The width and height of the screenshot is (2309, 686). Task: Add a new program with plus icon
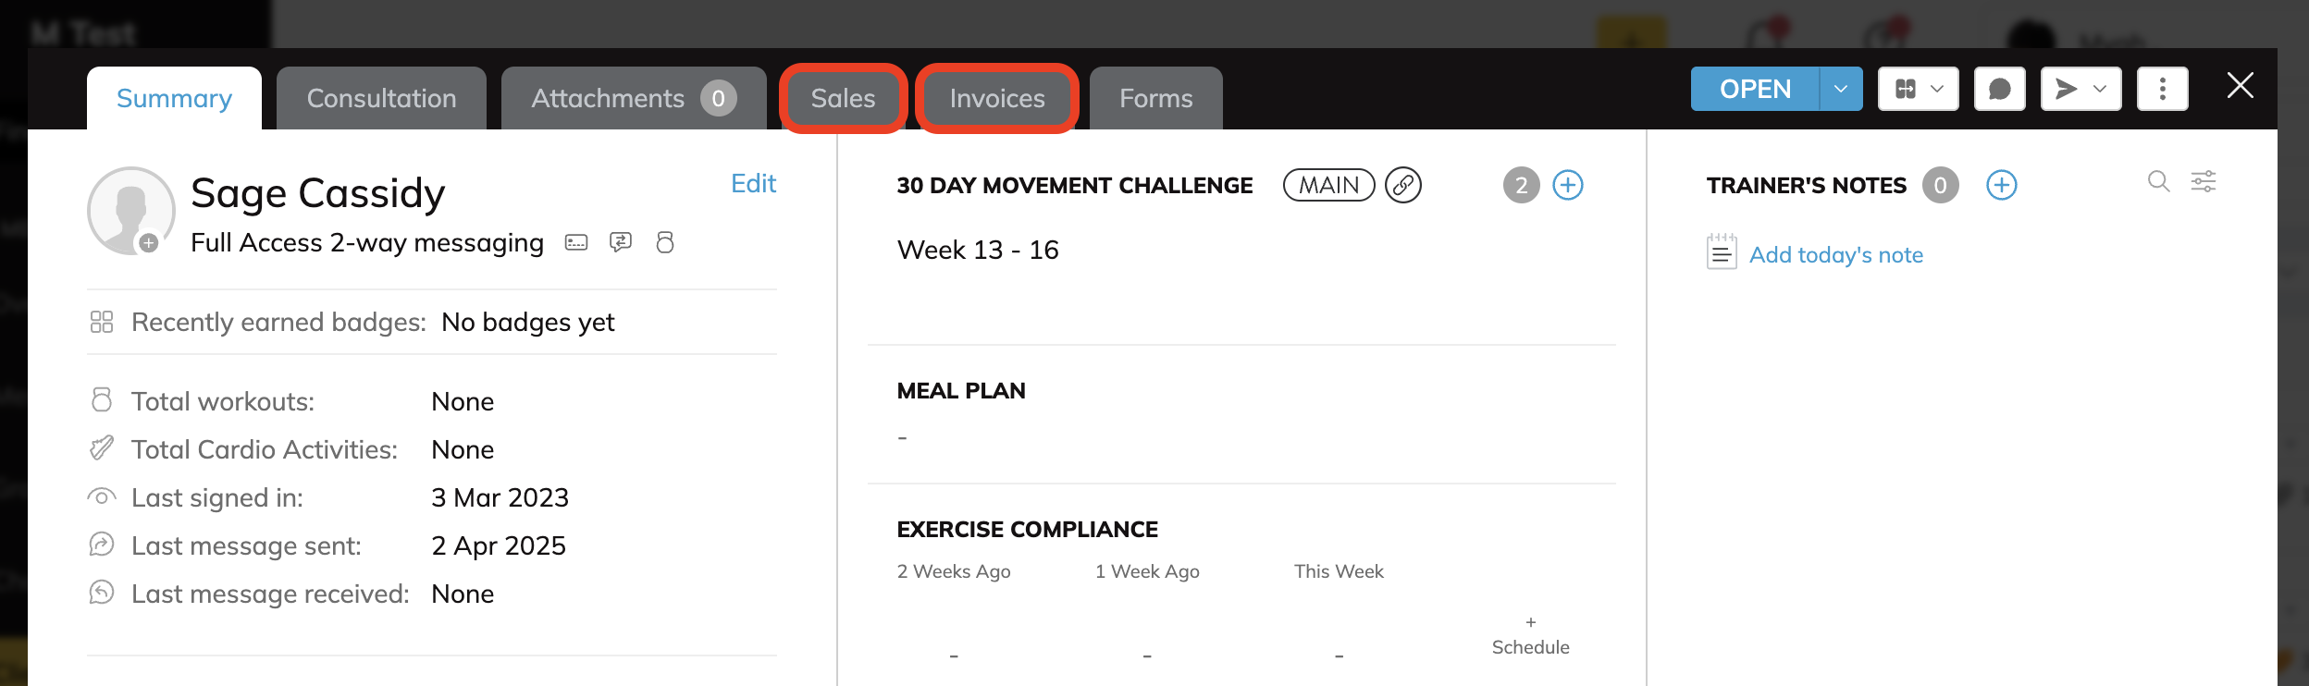[x=1567, y=185]
